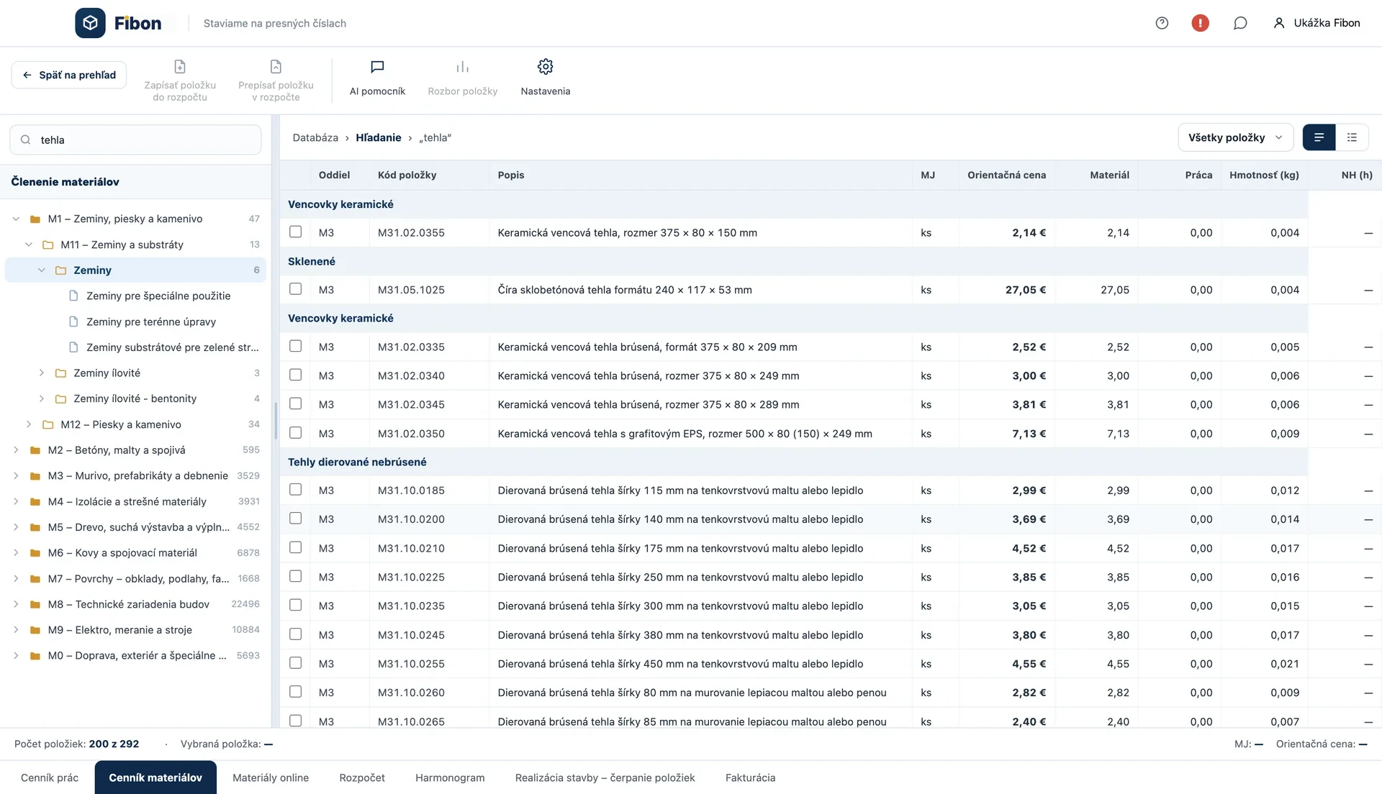Switch to the compact list view icon
Viewport: 1382px width, 794px height.
click(1352, 137)
